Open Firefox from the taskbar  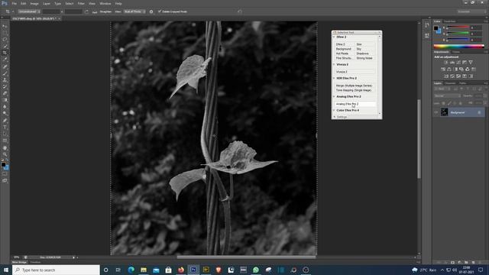pos(181,270)
